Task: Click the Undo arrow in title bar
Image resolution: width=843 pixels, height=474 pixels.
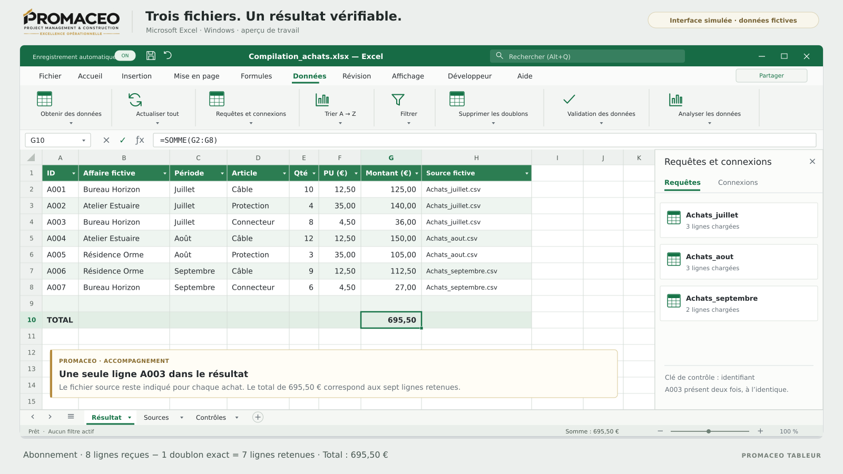Action: click(168, 55)
